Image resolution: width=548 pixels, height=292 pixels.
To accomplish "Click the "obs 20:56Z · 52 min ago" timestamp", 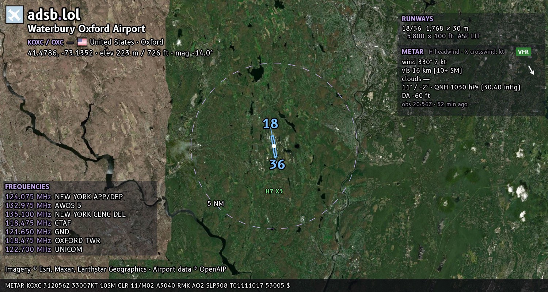I will click(434, 104).
